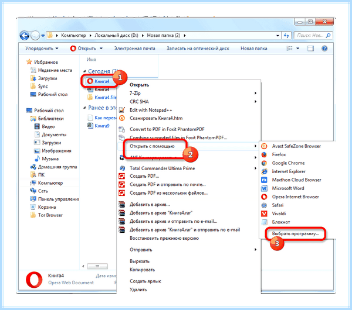Open with Vivaldi

(x=279, y=213)
